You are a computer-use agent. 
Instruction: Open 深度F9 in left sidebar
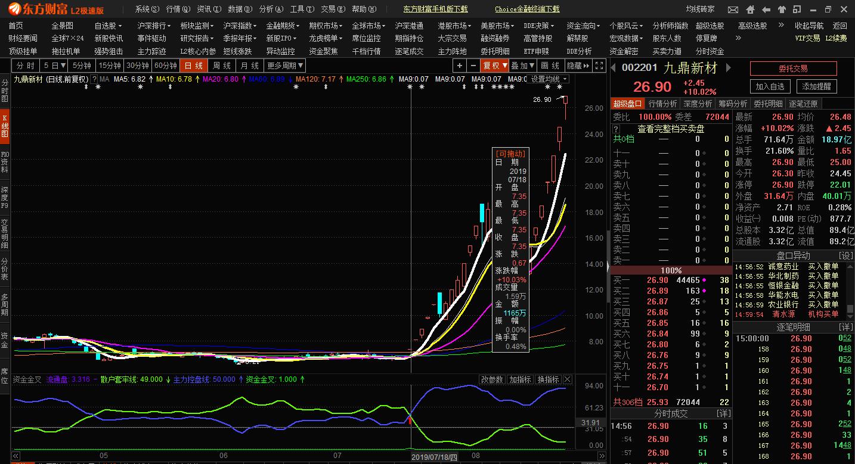(5, 198)
